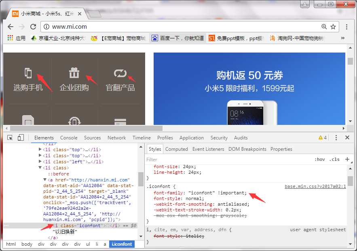Click the 购机返50元券 banner
This screenshot has width=357, height=251.
[249, 89]
